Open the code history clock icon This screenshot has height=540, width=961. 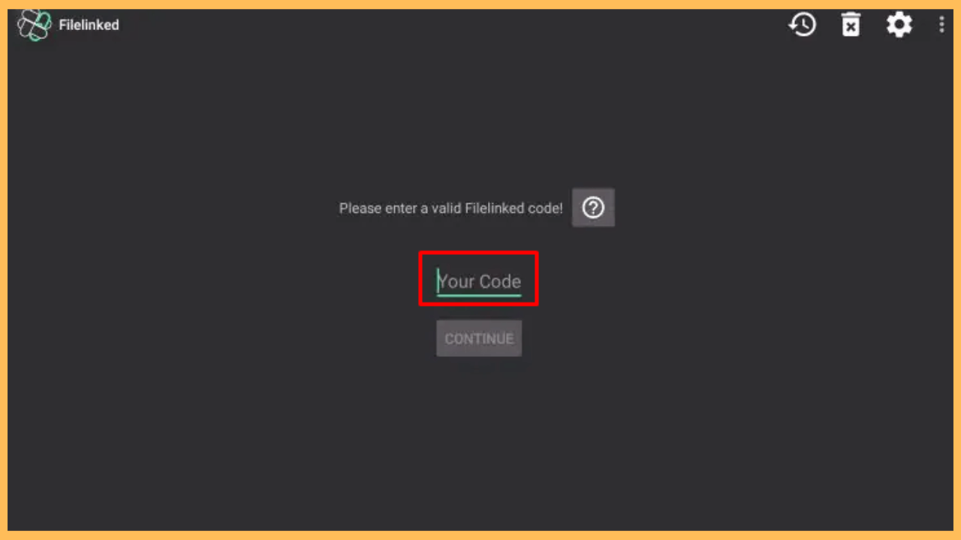pyautogui.click(x=802, y=25)
